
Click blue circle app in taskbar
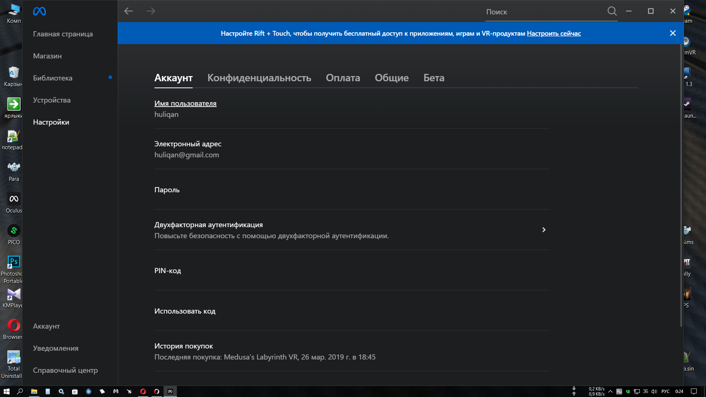point(88,391)
